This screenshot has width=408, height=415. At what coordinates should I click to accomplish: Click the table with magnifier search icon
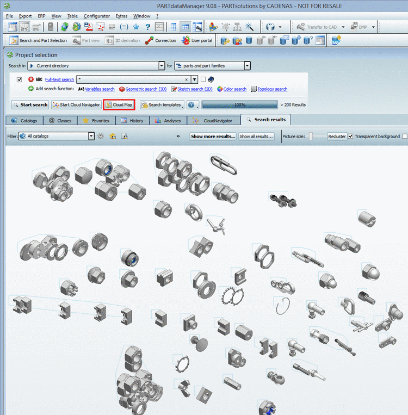tap(197, 27)
